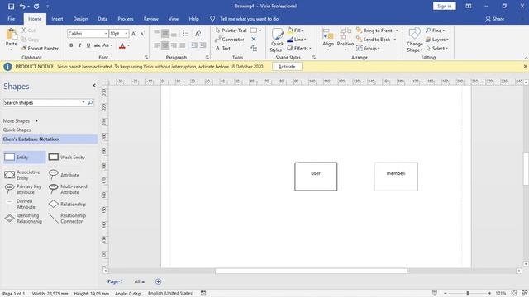Switch to the Design tab
Image resolution: width=529 pixels, height=297 pixels.
(x=80, y=19)
